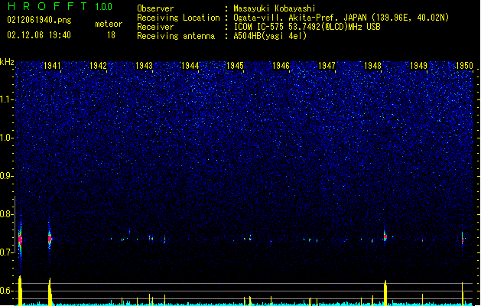Click the 1947 time axis marker
Viewport: 481px width, 306px height.
(327, 66)
